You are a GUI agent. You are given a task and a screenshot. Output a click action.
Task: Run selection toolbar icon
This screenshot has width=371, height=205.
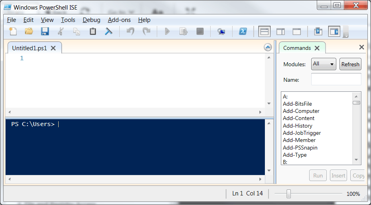point(184,31)
